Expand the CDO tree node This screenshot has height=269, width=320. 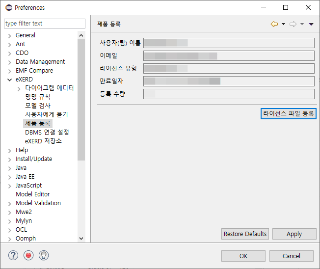tap(10, 54)
